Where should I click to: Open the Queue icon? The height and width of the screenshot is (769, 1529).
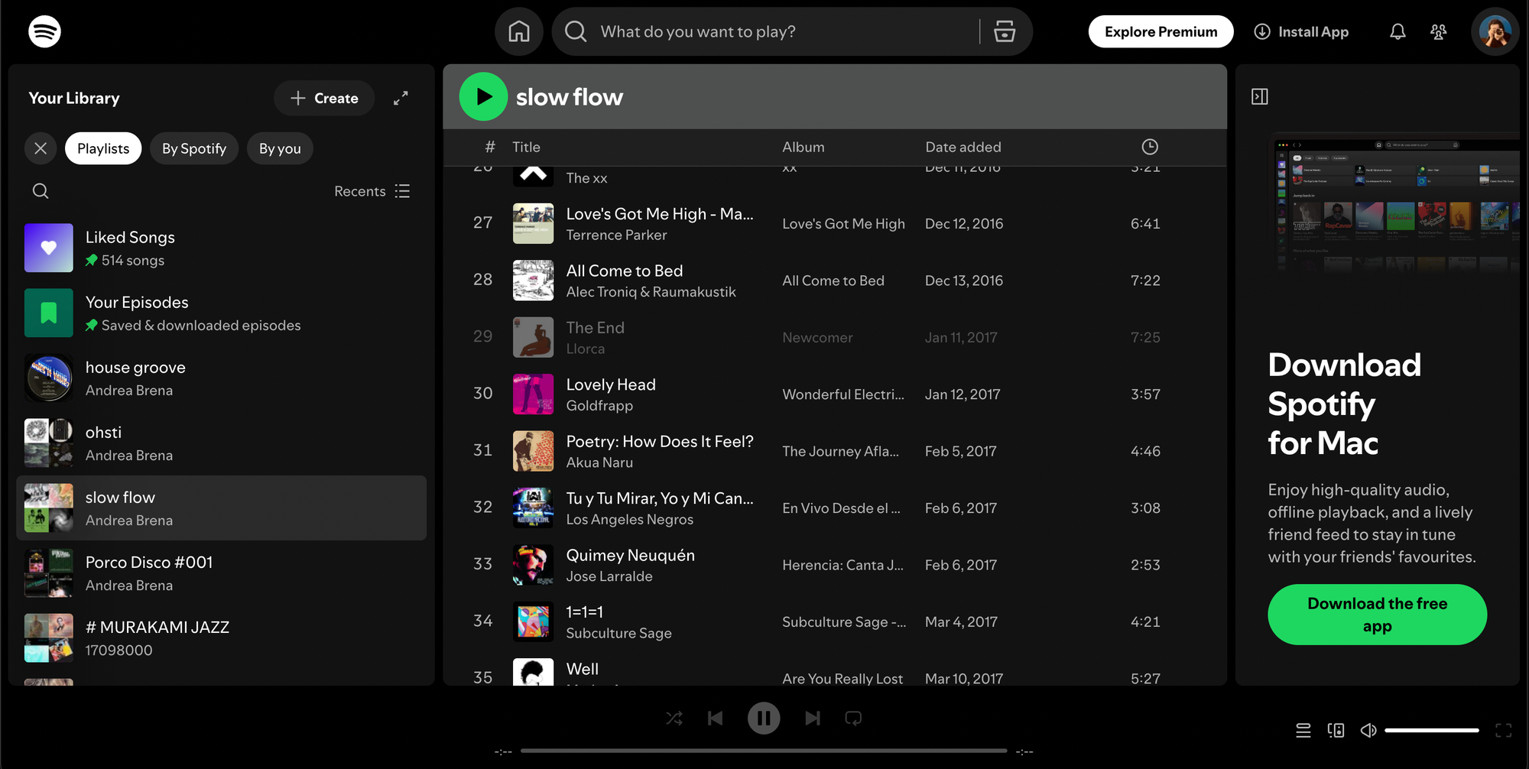1303,730
